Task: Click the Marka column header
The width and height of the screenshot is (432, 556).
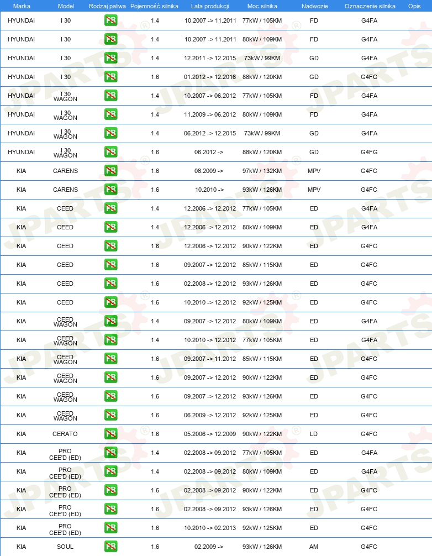Action: click(x=22, y=6)
